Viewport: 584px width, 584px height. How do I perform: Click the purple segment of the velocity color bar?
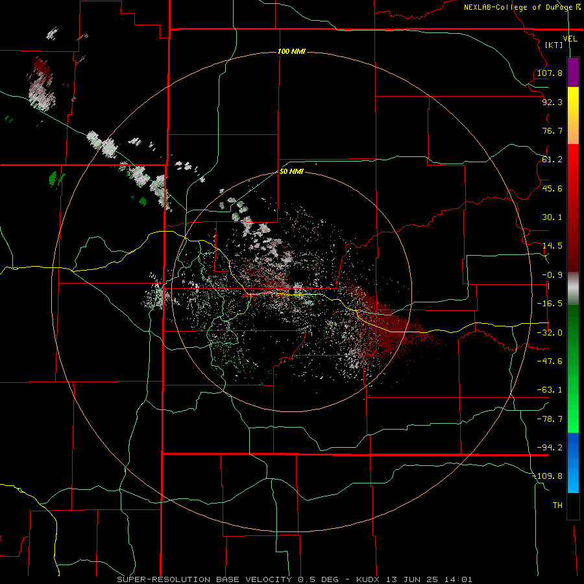(573, 72)
